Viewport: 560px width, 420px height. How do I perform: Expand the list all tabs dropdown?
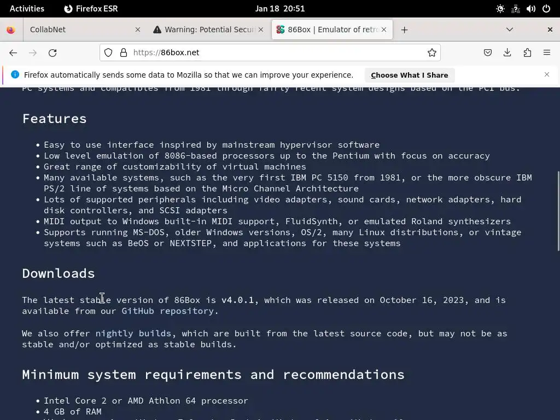[510, 30]
